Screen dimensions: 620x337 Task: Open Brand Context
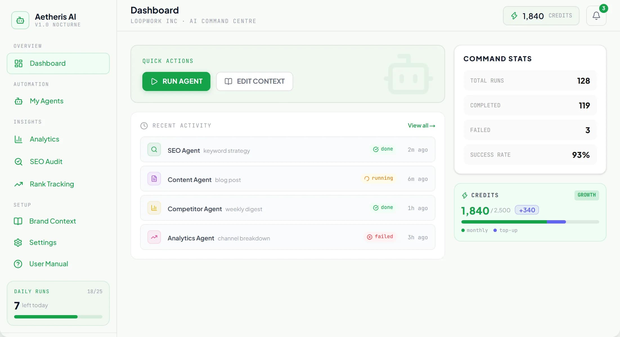[53, 221]
